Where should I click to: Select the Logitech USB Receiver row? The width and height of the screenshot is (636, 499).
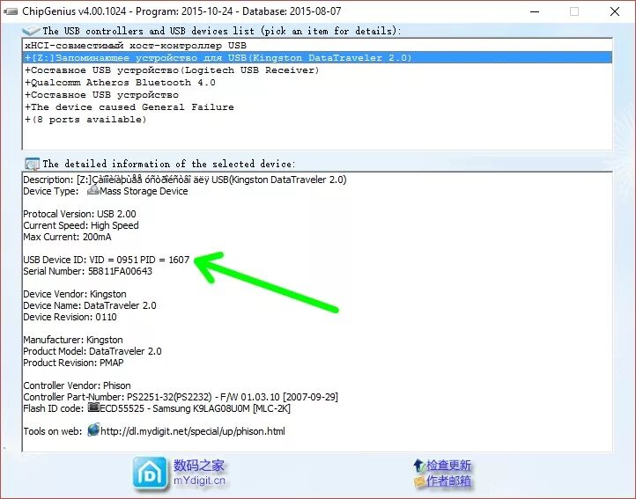point(317,70)
